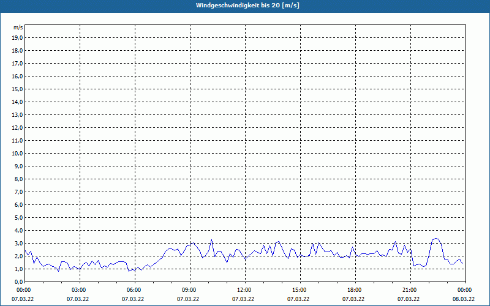Click the '11,0' y-axis label
Screen dimensions: 490x306
(17, 141)
